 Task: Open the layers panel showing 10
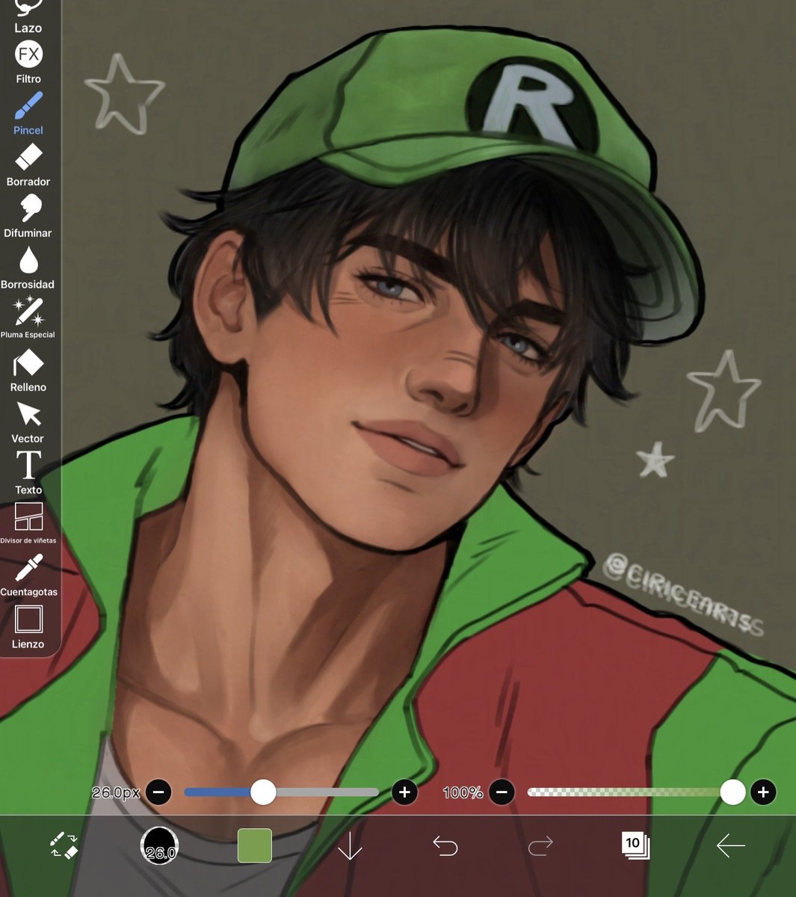pyautogui.click(x=635, y=845)
